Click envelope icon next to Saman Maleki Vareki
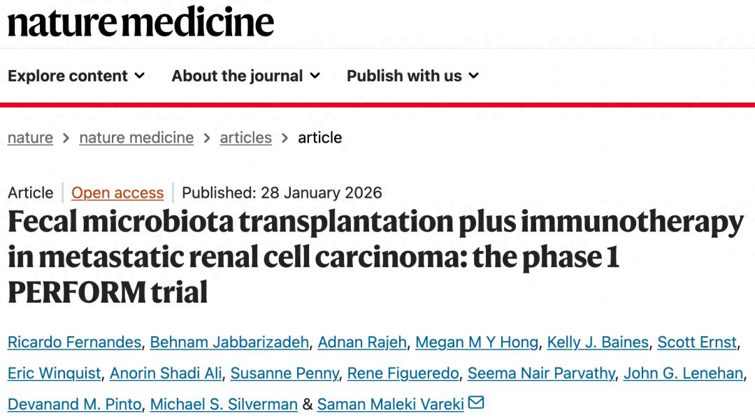The height and width of the screenshot is (418, 755). 476,403
